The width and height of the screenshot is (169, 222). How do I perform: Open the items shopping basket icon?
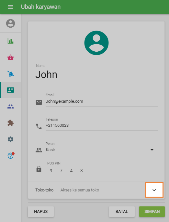click(10, 57)
